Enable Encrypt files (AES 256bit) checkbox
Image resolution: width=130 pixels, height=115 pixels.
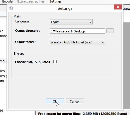[55, 62]
